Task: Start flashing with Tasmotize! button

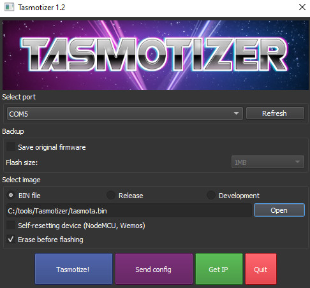Action: click(x=73, y=269)
